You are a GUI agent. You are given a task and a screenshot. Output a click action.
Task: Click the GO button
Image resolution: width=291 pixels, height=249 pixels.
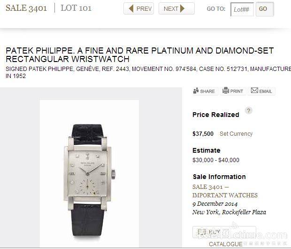[x=265, y=9]
